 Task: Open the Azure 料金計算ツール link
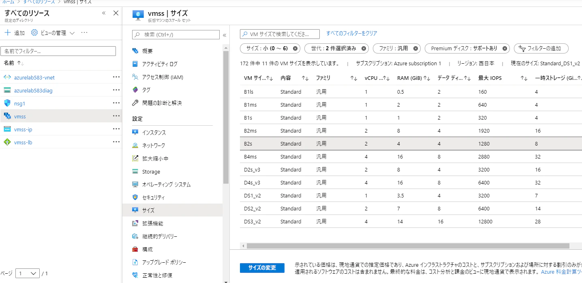point(561,272)
